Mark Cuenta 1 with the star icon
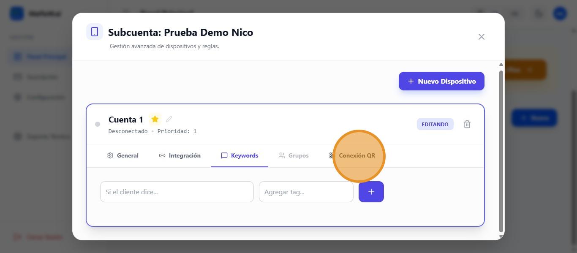 tap(155, 120)
